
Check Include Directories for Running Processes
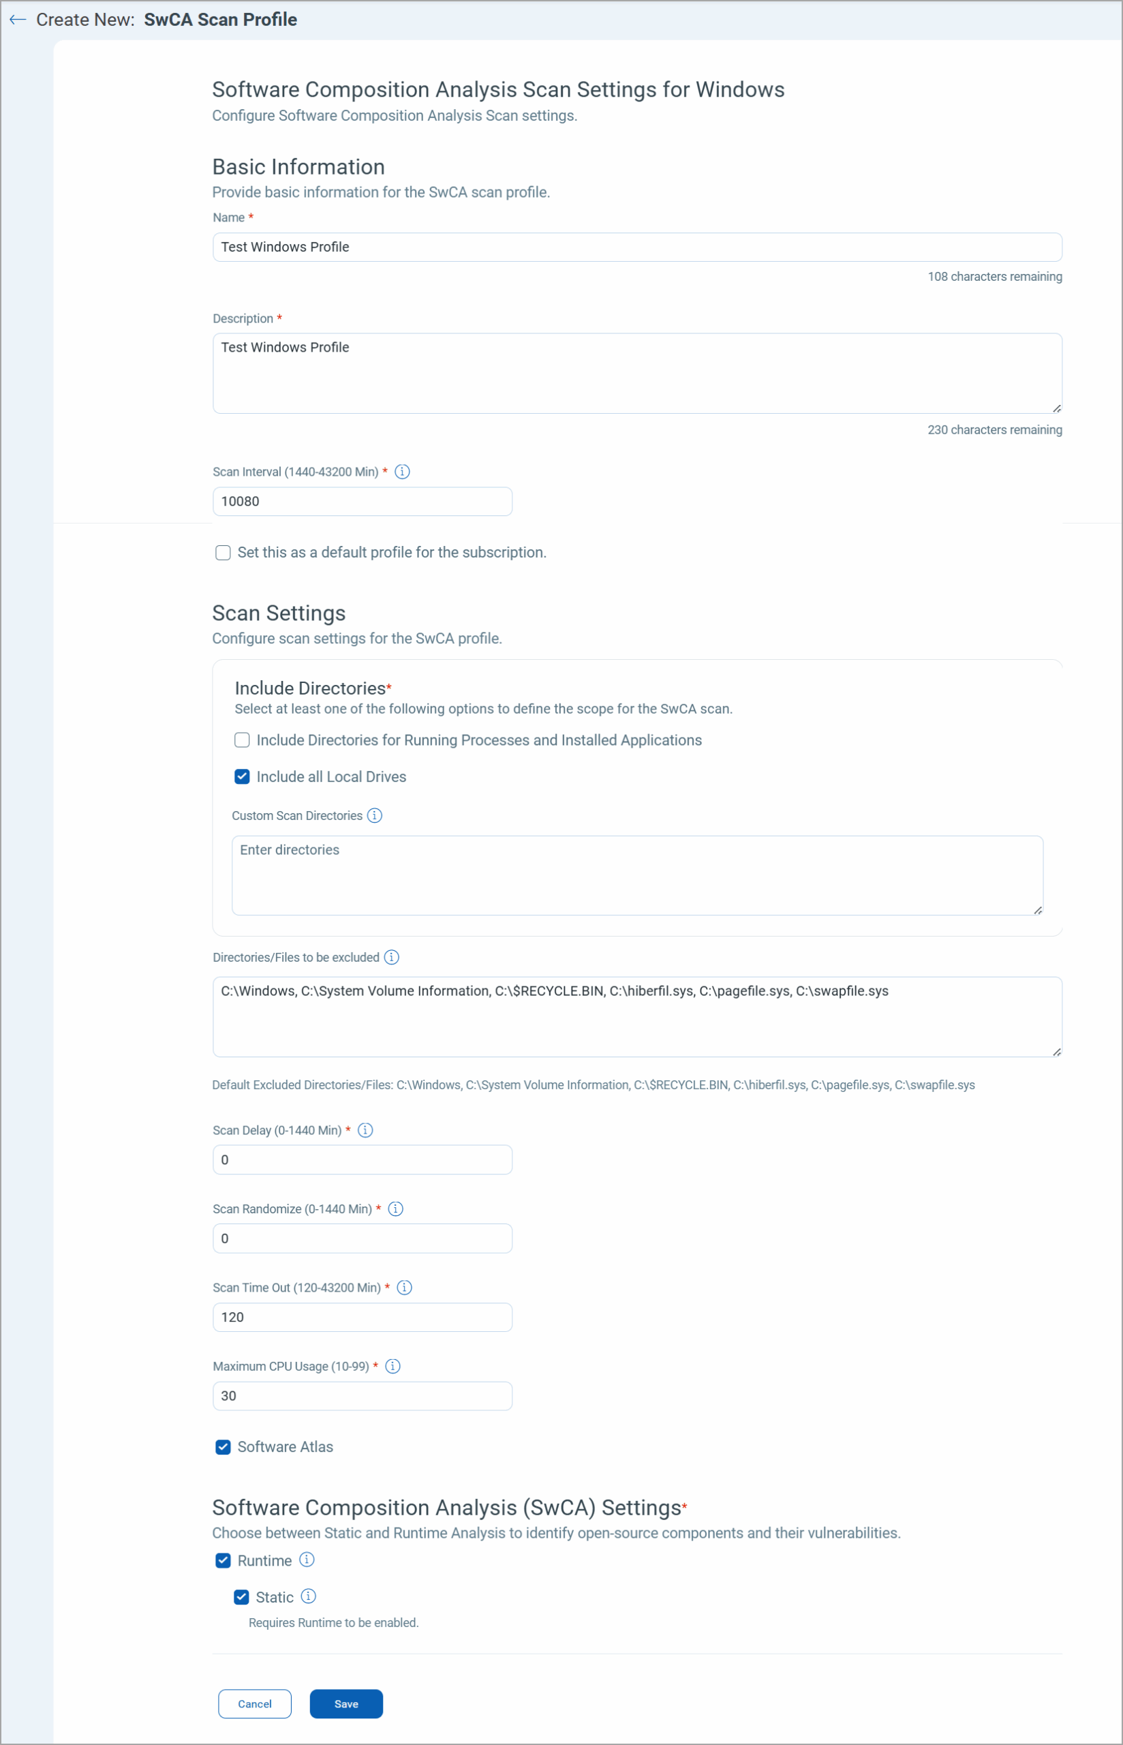tap(242, 740)
